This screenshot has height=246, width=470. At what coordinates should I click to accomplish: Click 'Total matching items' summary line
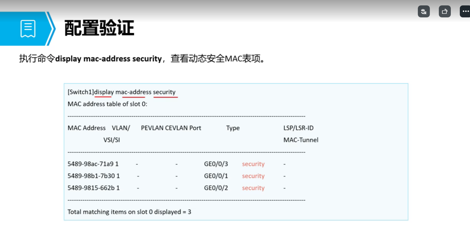129,212
